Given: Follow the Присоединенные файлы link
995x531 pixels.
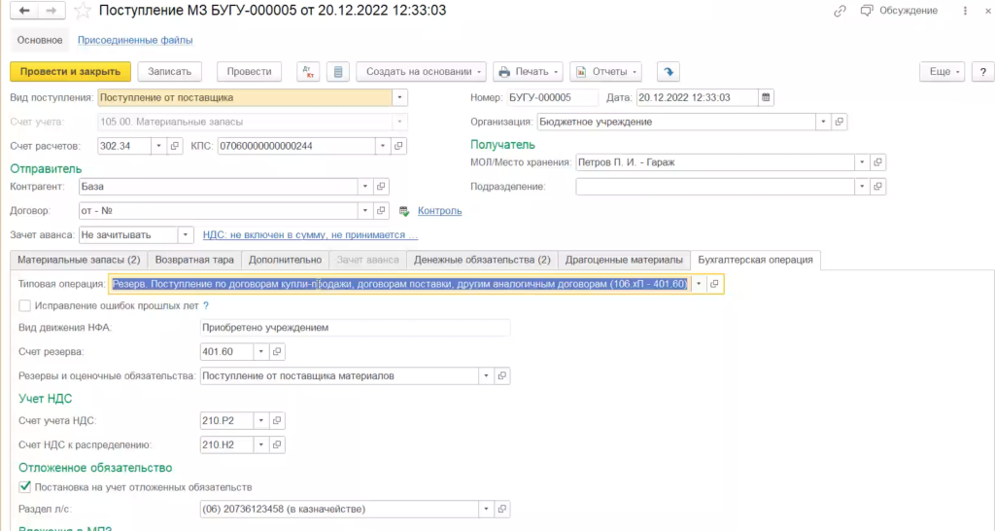Looking at the screenshot, I should tap(135, 40).
